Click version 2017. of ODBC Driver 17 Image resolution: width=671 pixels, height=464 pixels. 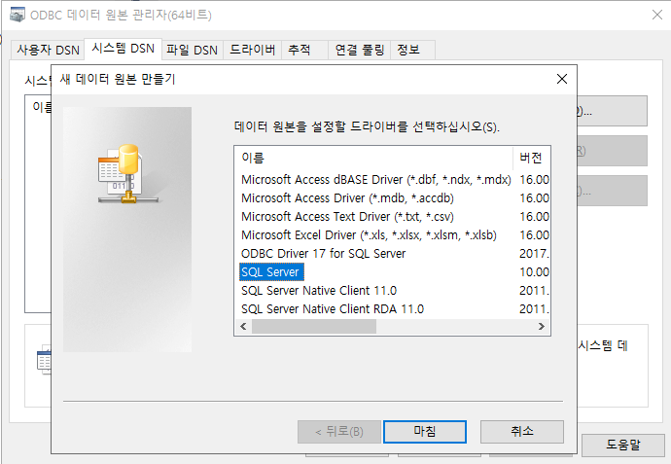click(534, 254)
